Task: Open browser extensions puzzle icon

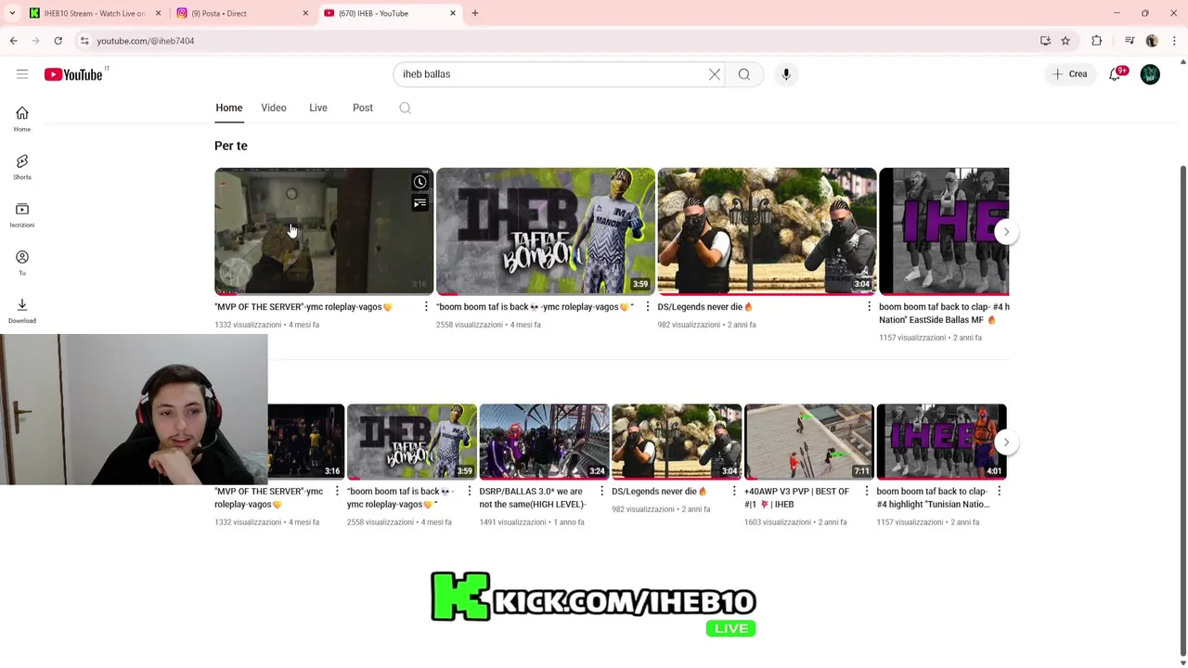Action: (x=1097, y=41)
